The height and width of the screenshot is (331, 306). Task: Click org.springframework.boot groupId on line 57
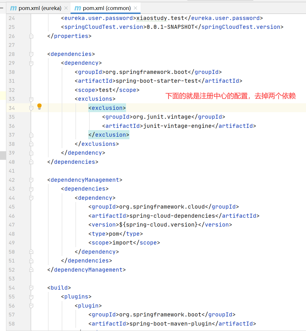pos(160,315)
